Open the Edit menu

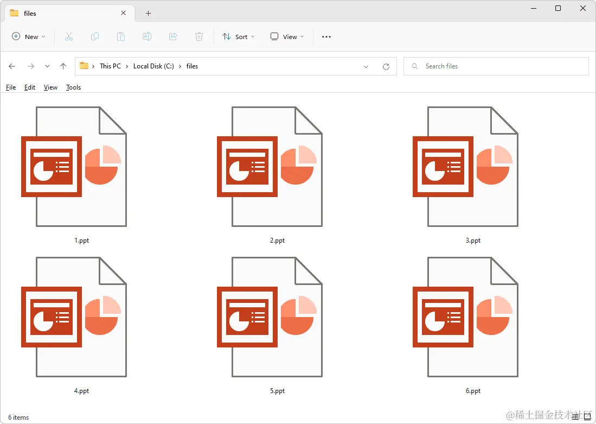30,87
